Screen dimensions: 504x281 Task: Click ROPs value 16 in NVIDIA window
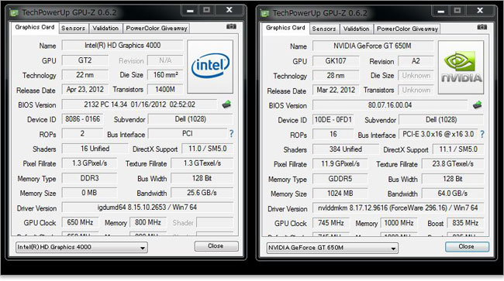pyautogui.click(x=333, y=134)
